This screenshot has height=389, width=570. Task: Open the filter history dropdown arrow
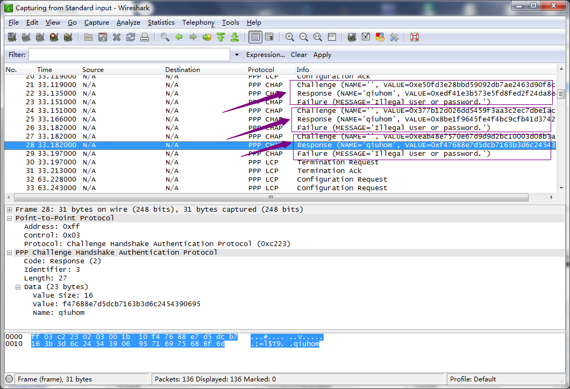[237, 55]
